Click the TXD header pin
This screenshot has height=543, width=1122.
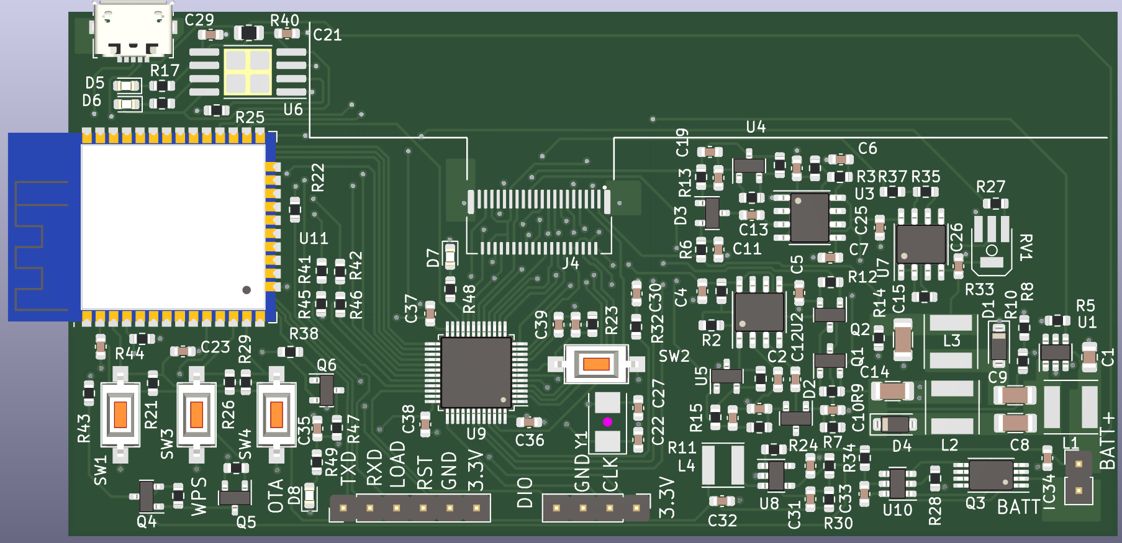pyautogui.click(x=343, y=508)
